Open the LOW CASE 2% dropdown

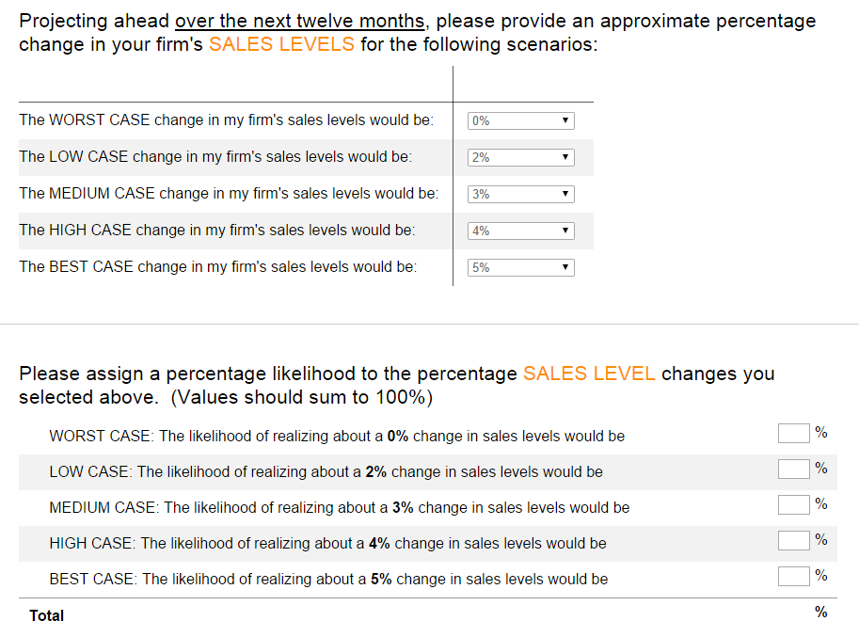point(520,157)
